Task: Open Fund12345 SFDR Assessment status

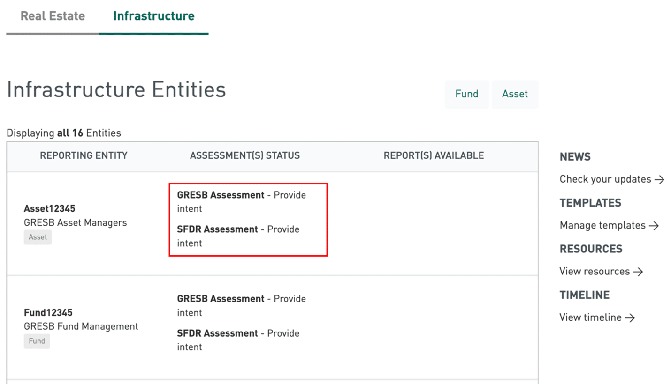Action: 217,333
